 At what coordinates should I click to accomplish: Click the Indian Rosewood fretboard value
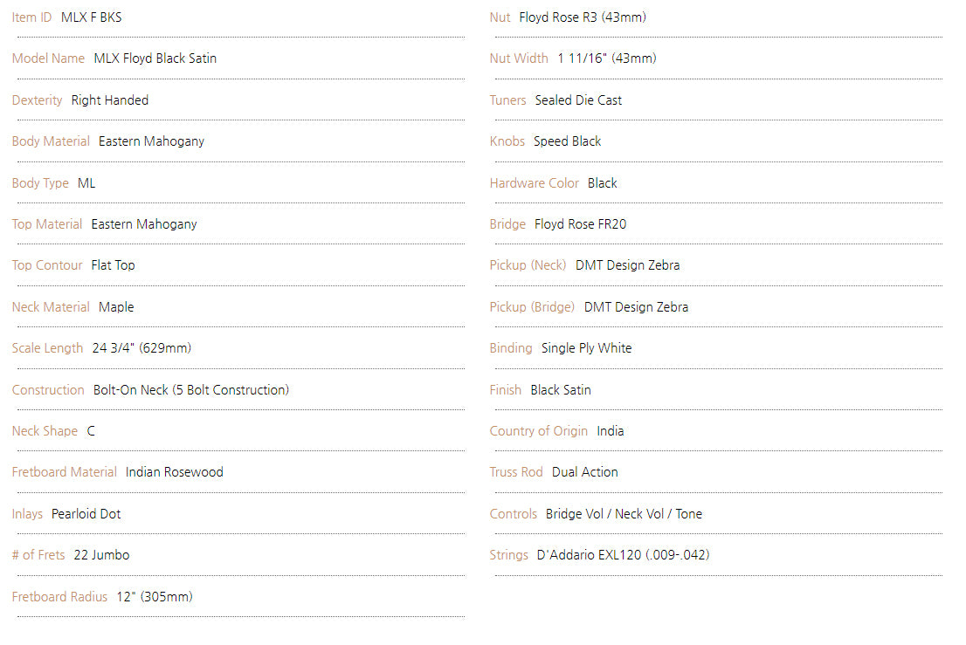[x=175, y=472]
